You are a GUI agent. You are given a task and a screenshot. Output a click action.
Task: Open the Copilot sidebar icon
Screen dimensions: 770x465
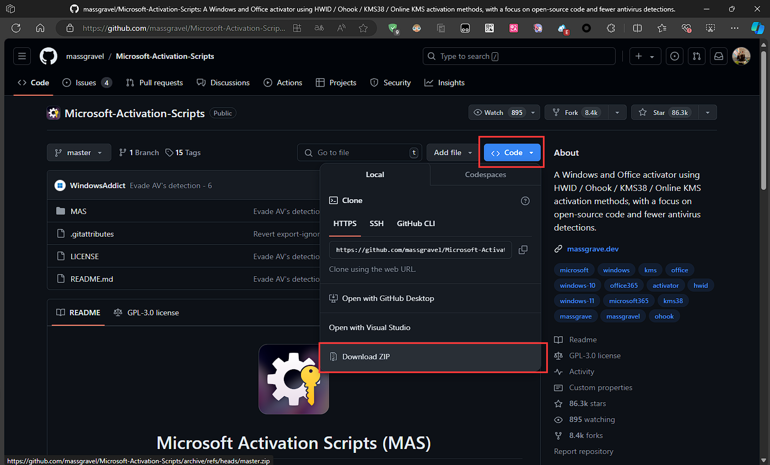point(758,28)
